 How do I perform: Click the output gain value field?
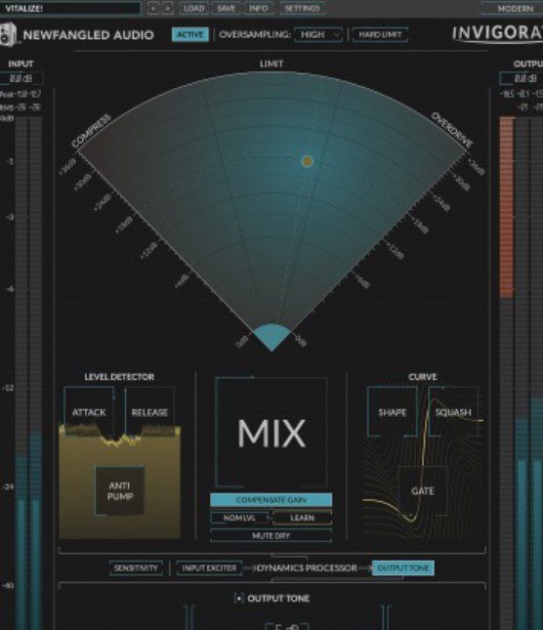[x=522, y=78]
